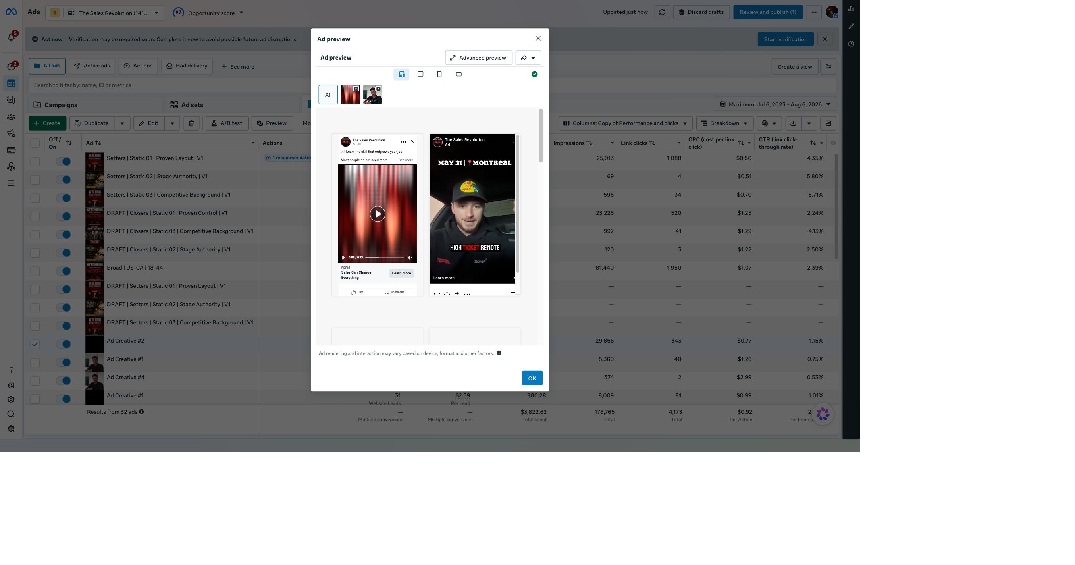Open the date range Maximum dropdown

click(x=775, y=104)
